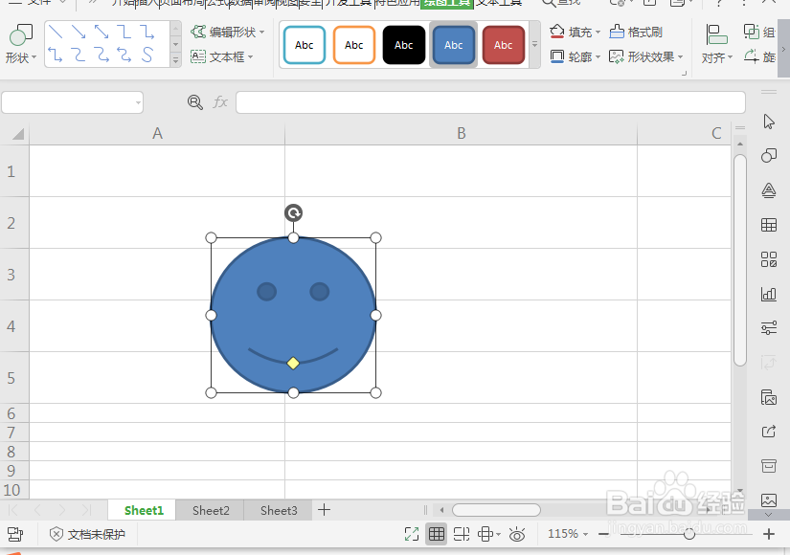Add a new sheet with plus button
The image size is (790, 555).
[x=324, y=510]
